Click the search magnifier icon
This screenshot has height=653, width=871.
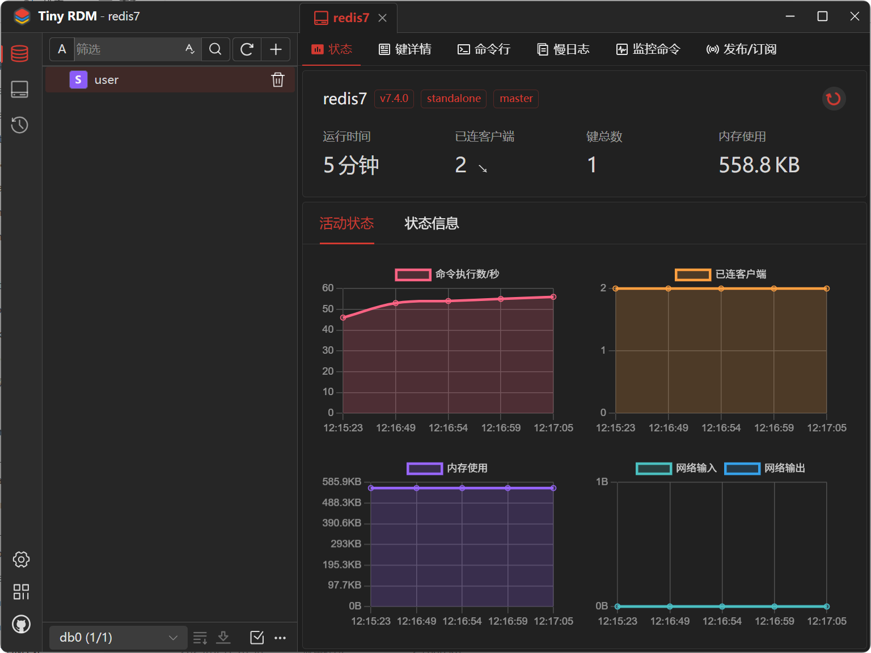[x=215, y=49]
